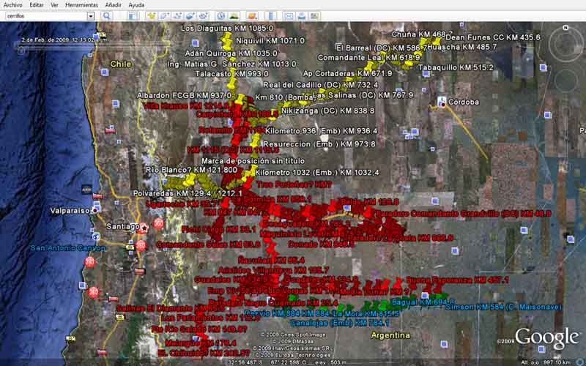Viewport: 586px width, 366px height.
Task: Select 'Polvaredas KM 129.4 / 1212.1' label
Action: click(x=188, y=194)
